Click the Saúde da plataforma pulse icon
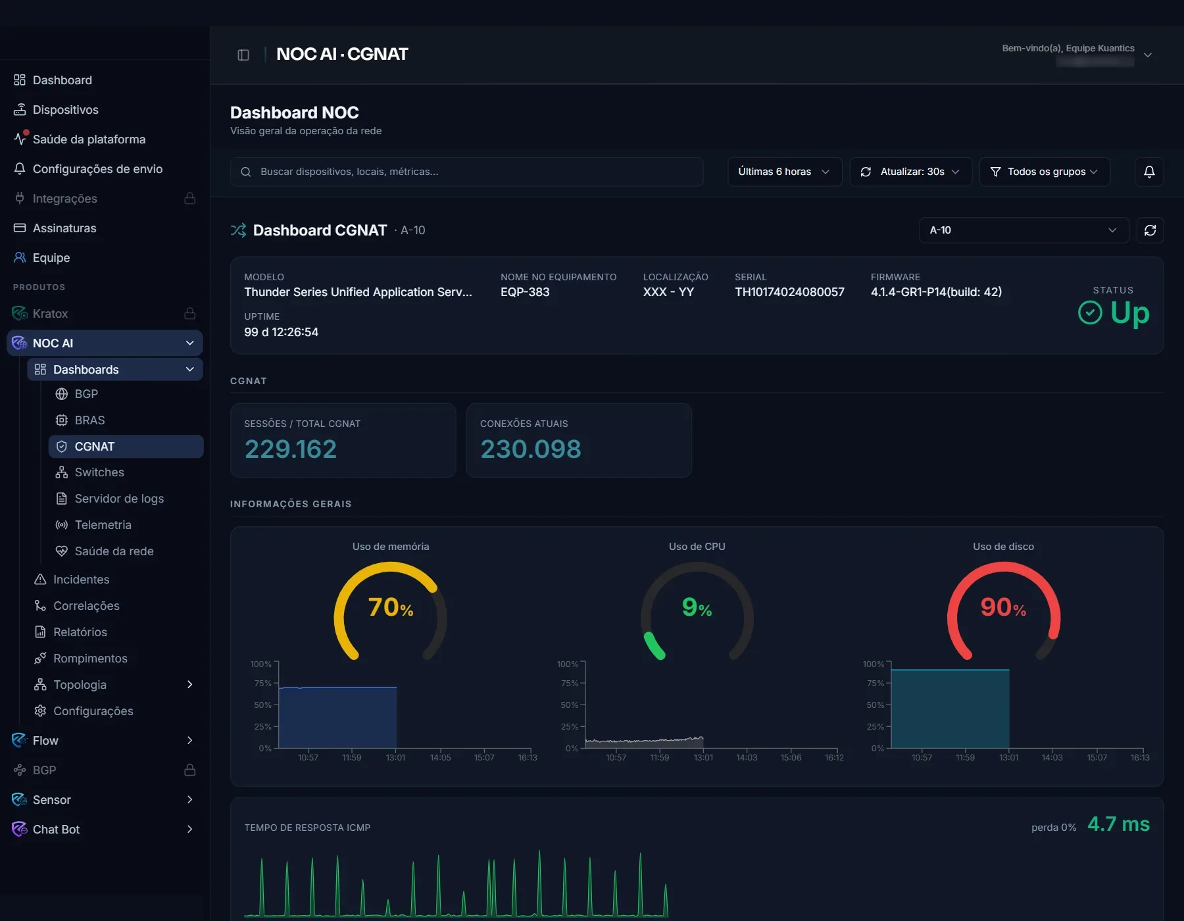Image resolution: width=1184 pixels, height=921 pixels. [20, 139]
